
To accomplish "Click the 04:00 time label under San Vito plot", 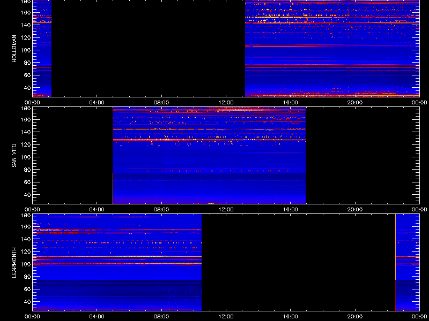I will [97, 210].
